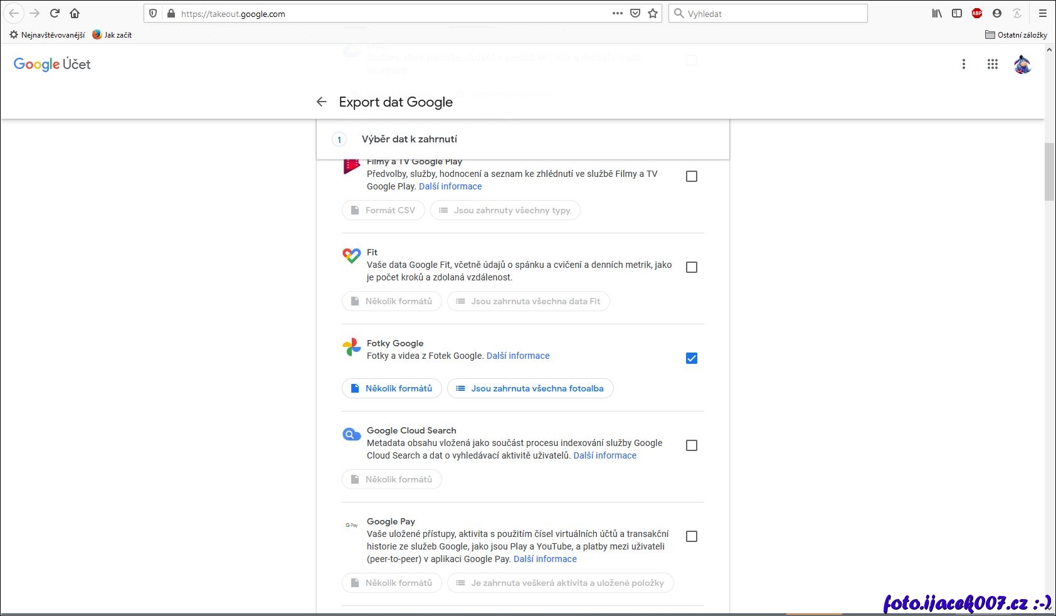1056x616 pixels.
Task: Open Několik formátů options for Fotky Google
Action: tap(392, 388)
